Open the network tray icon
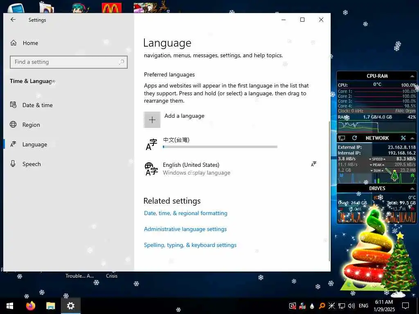 [x=342, y=306]
